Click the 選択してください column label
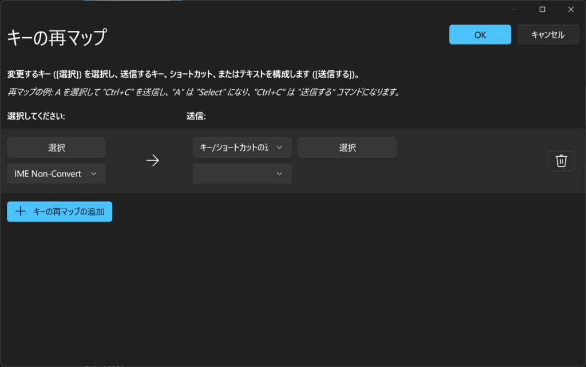586x367 pixels. click(36, 116)
